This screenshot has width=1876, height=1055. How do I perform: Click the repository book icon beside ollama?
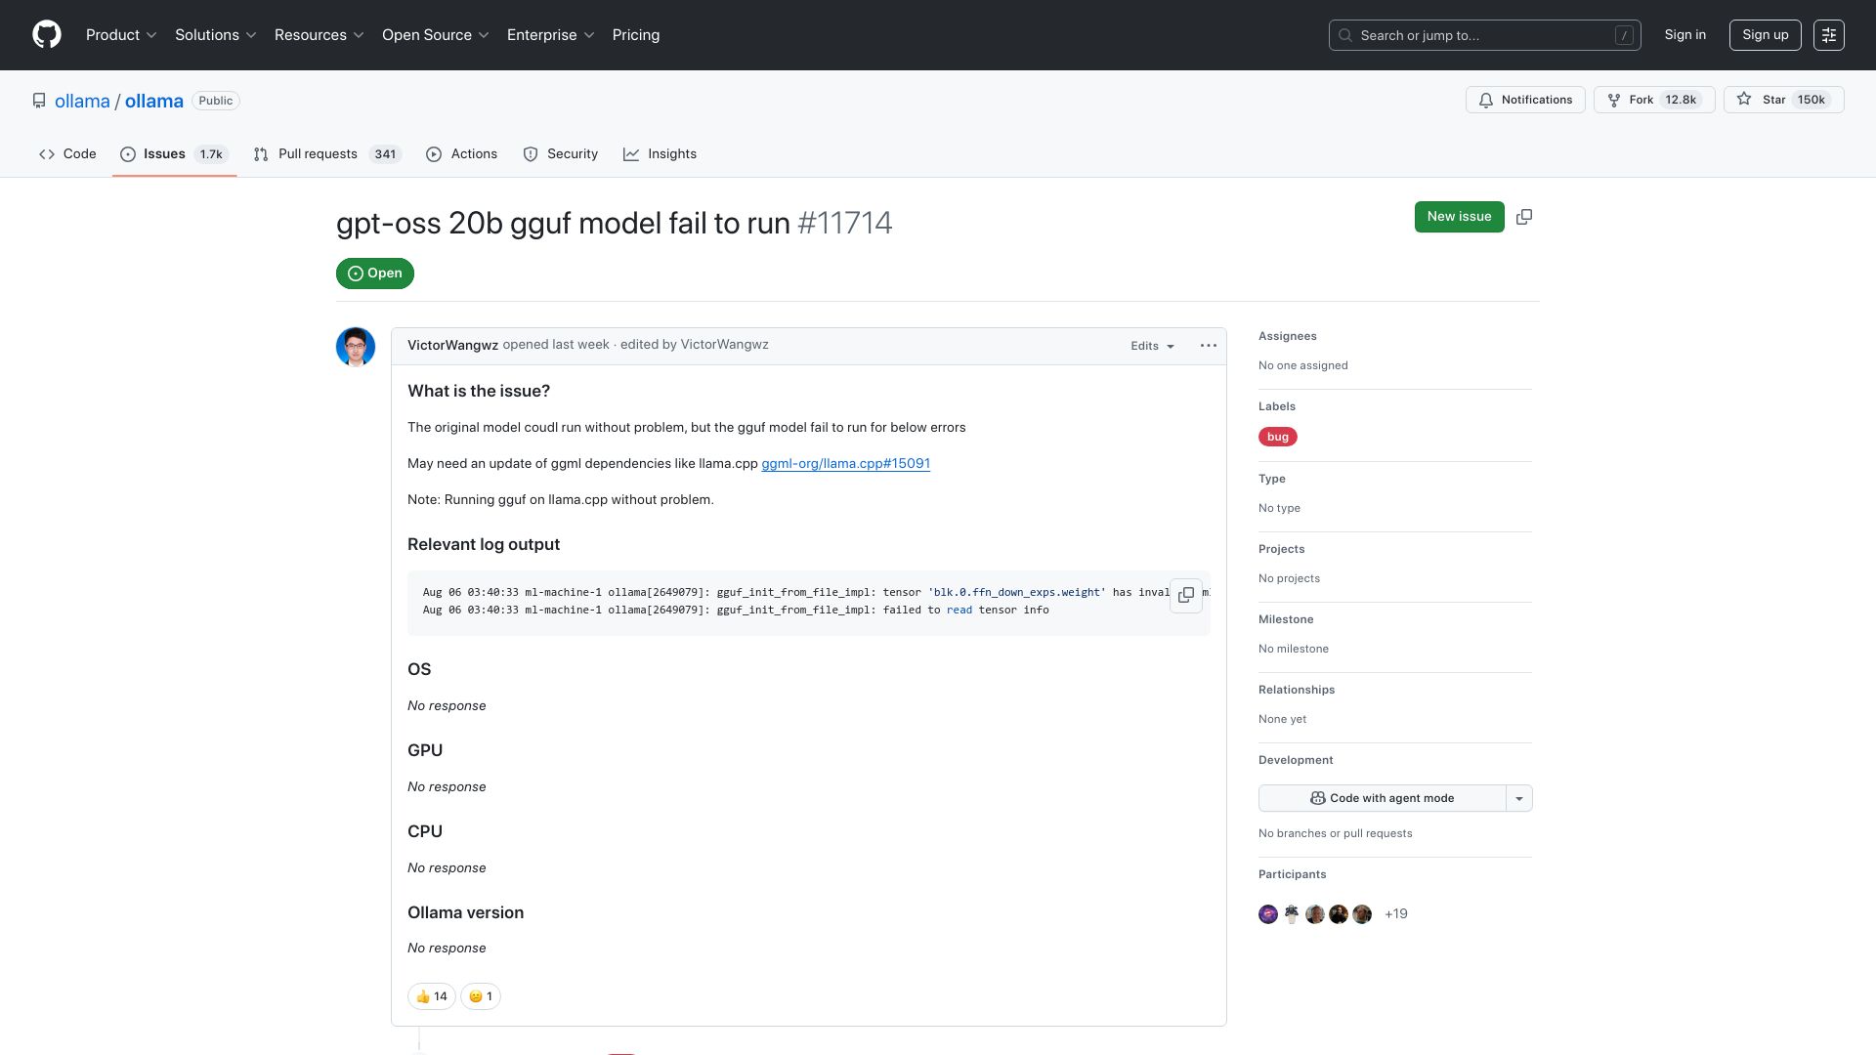[x=39, y=101]
